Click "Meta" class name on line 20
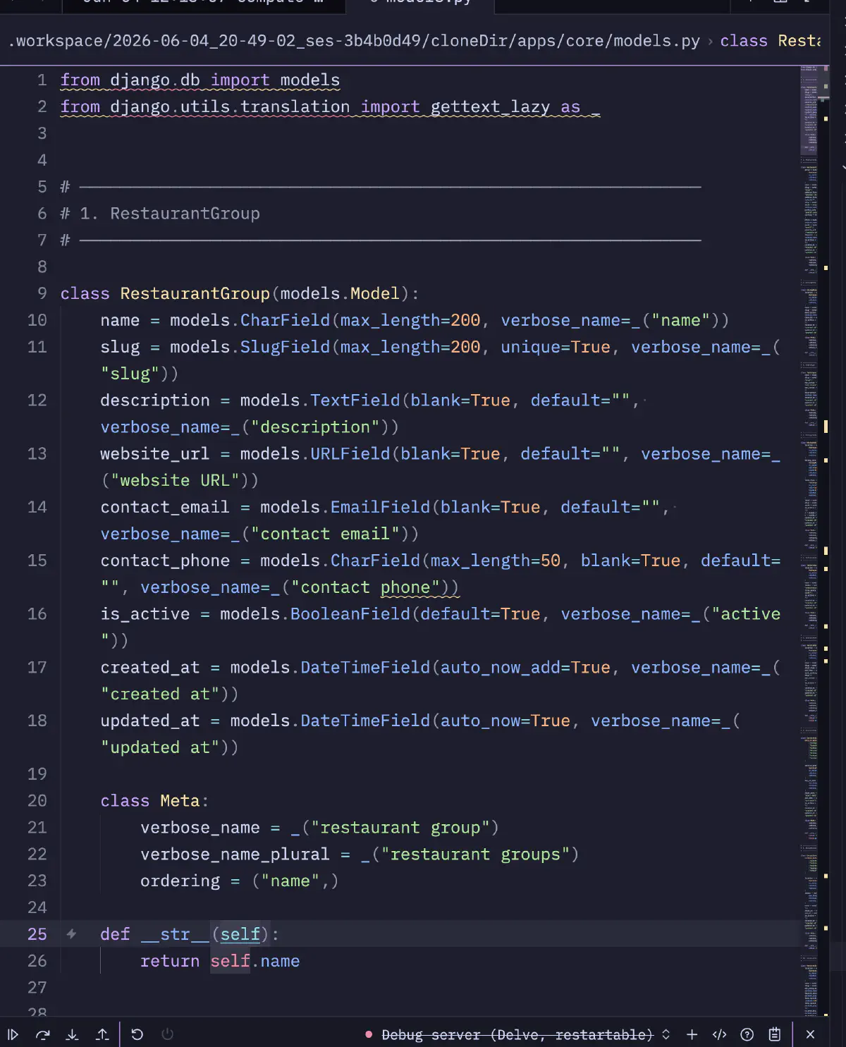Screen dimensions: 846x1047 click(x=180, y=801)
